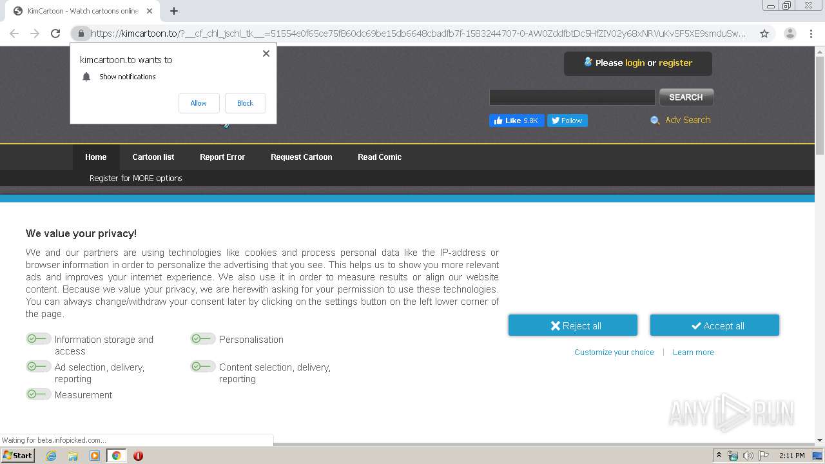825x464 pixels.
Task: Click the SEARCH button
Action: [x=686, y=97]
